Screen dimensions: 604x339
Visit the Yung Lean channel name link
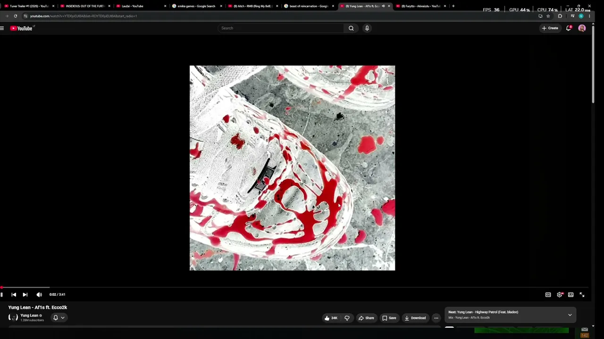point(29,315)
